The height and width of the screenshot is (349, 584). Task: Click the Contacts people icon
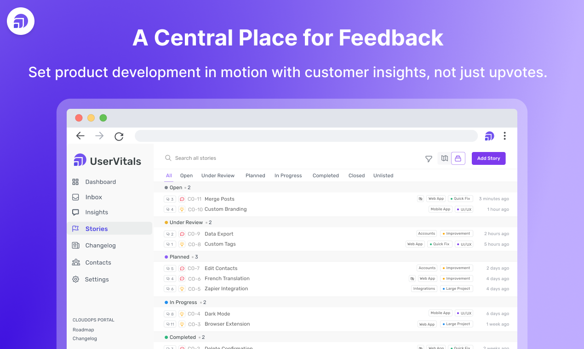[x=76, y=262]
